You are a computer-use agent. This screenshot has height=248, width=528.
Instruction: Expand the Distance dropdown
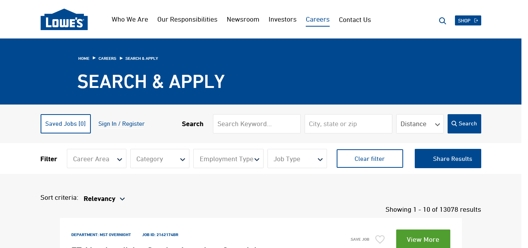420,124
